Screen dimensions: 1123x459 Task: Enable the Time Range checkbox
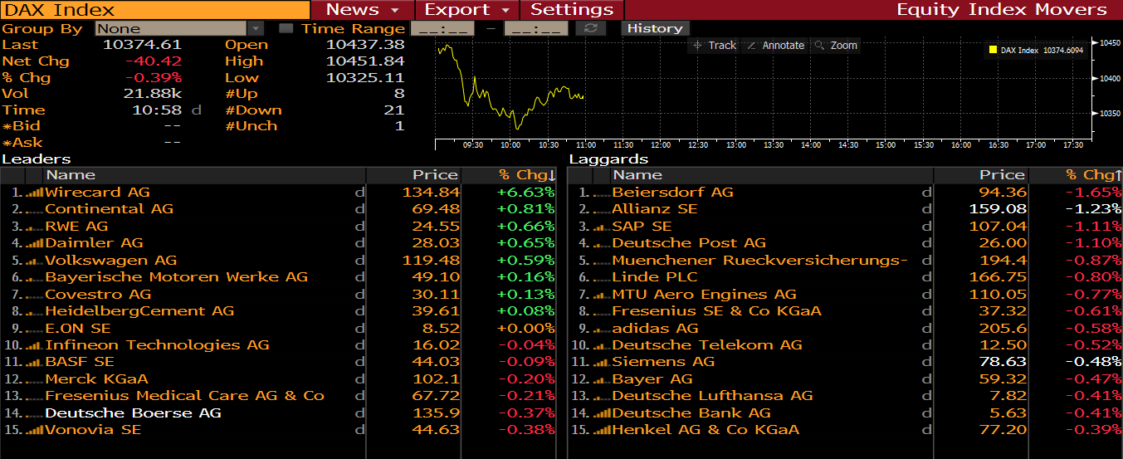pos(286,28)
